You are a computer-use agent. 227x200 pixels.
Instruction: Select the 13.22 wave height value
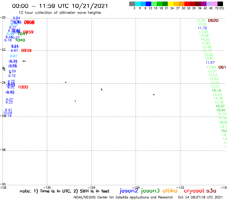(202, 24)
